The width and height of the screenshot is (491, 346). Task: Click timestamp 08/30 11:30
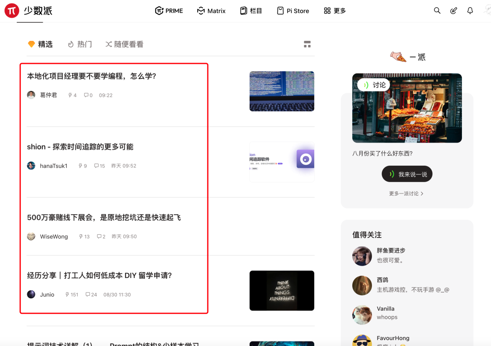pyautogui.click(x=117, y=295)
